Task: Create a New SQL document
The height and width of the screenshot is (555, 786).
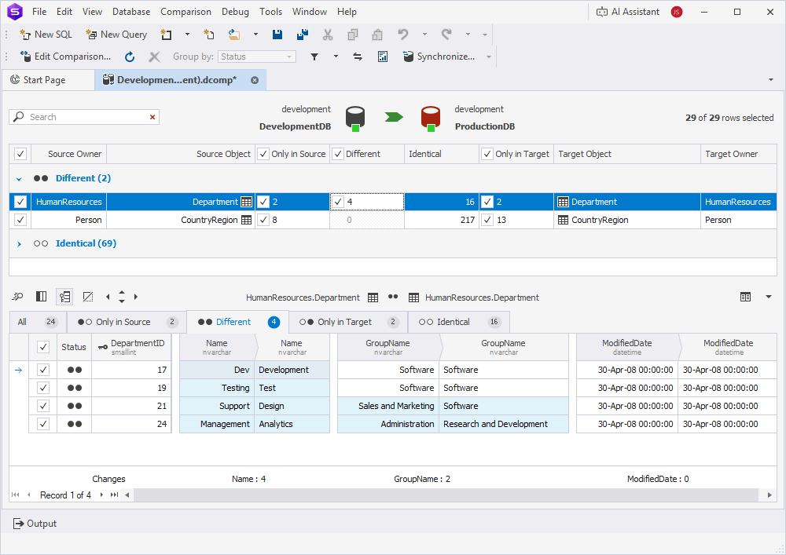Action: [x=45, y=35]
